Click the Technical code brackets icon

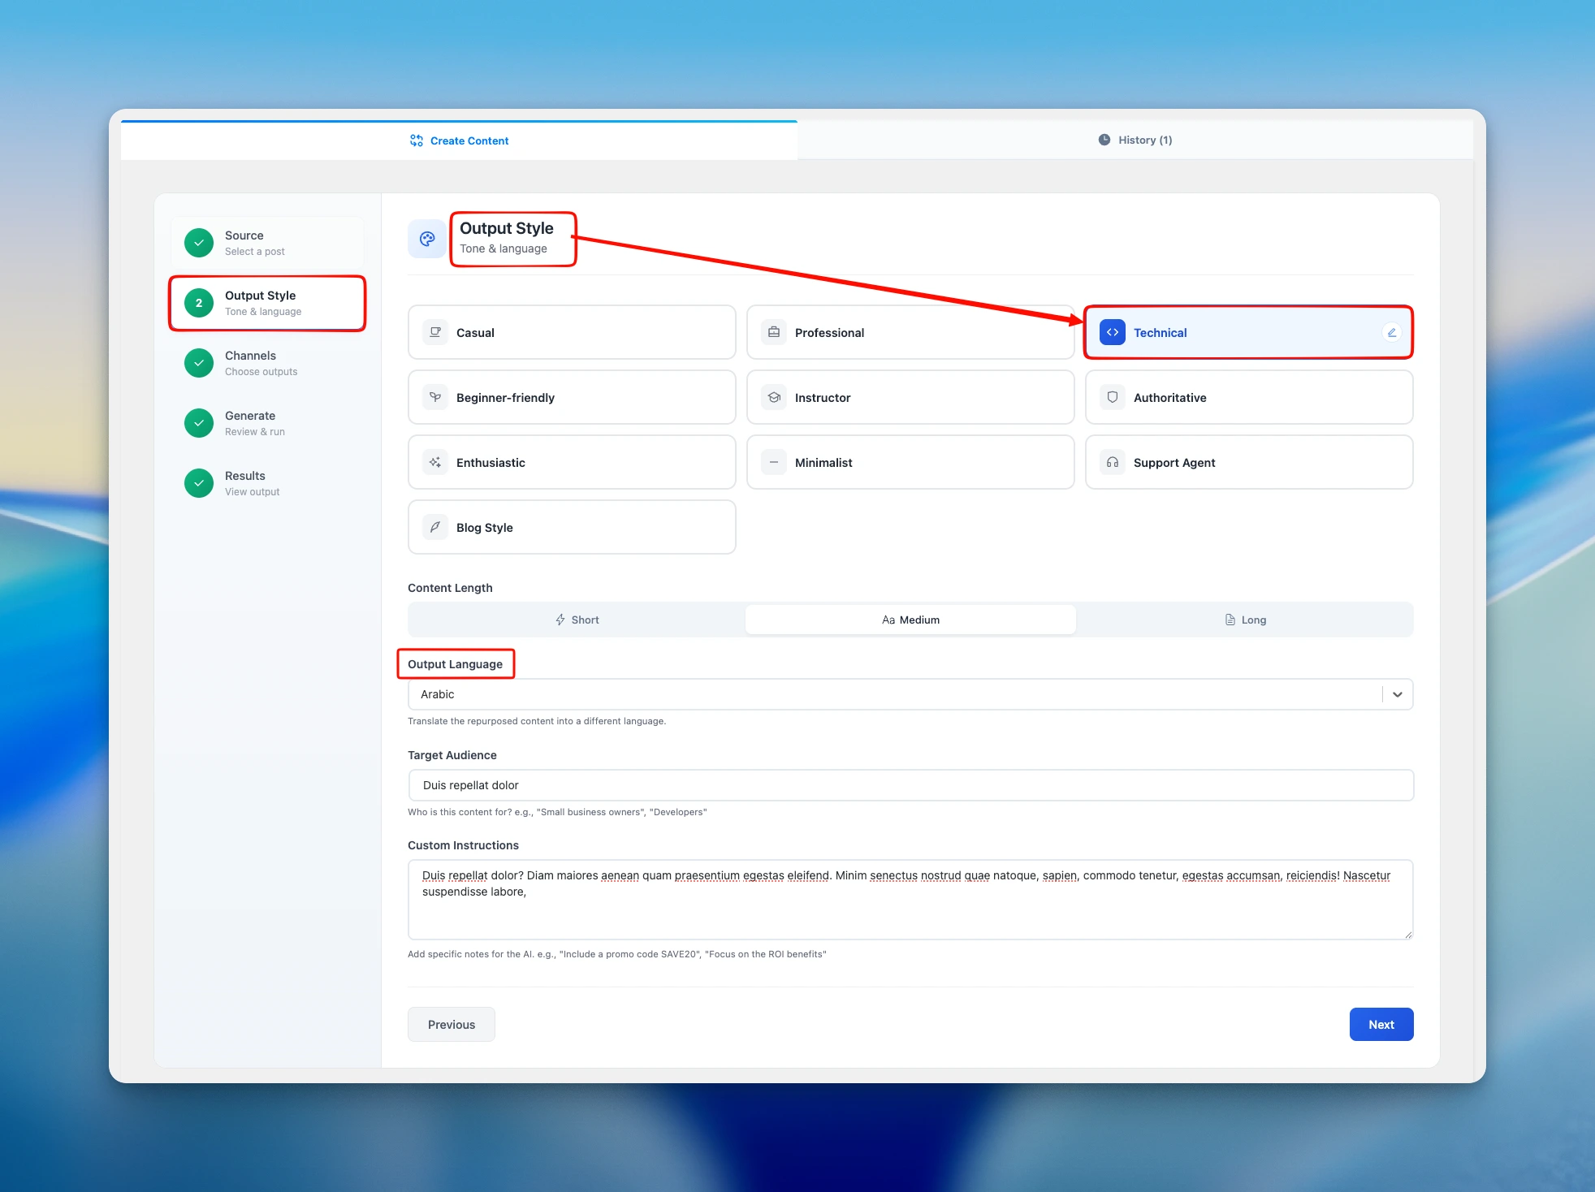click(x=1113, y=332)
